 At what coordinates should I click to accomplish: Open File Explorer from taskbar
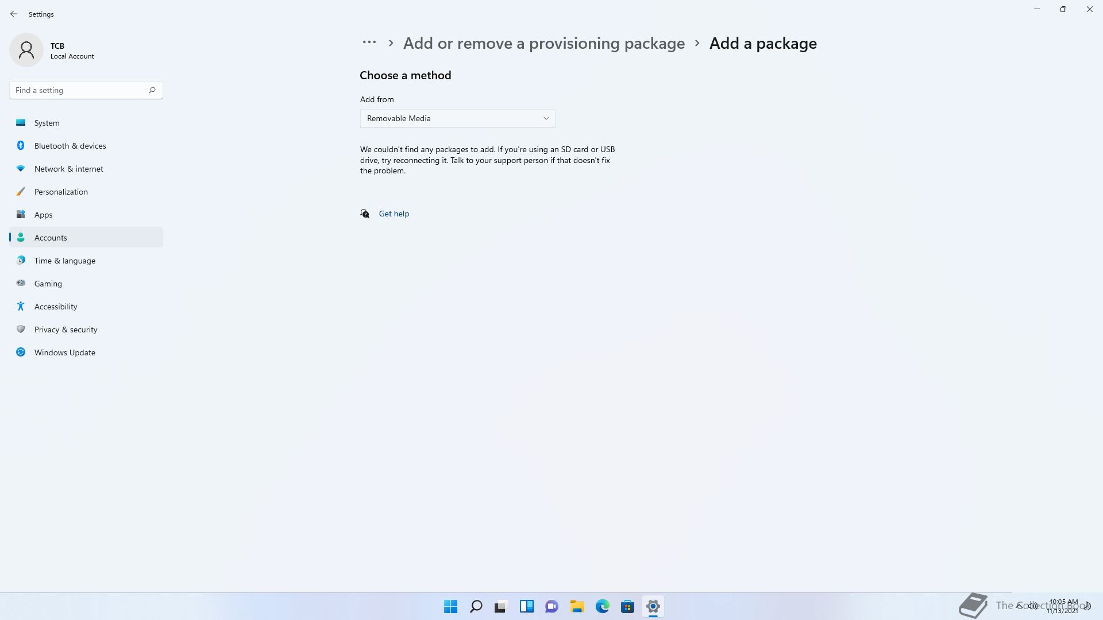(x=577, y=606)
